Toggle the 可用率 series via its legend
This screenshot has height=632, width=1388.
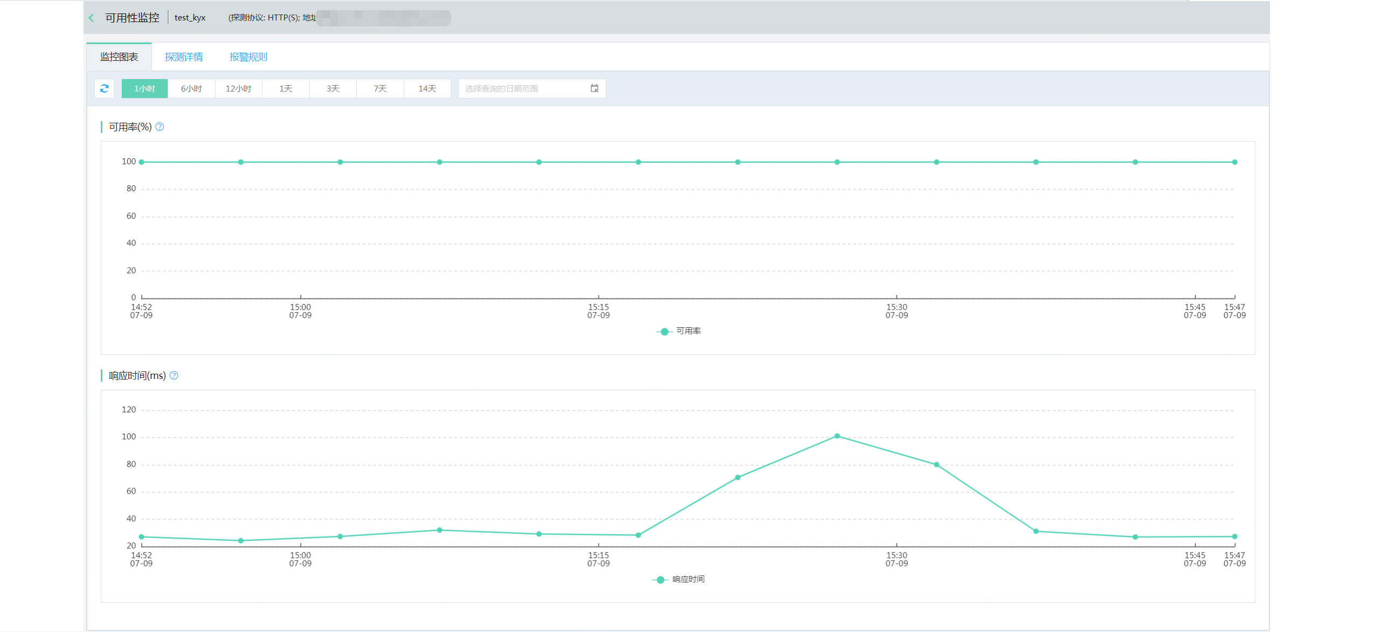(688, 331)
